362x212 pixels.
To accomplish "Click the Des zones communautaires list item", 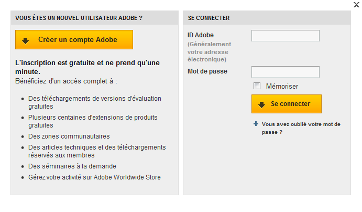I will 69,136.
